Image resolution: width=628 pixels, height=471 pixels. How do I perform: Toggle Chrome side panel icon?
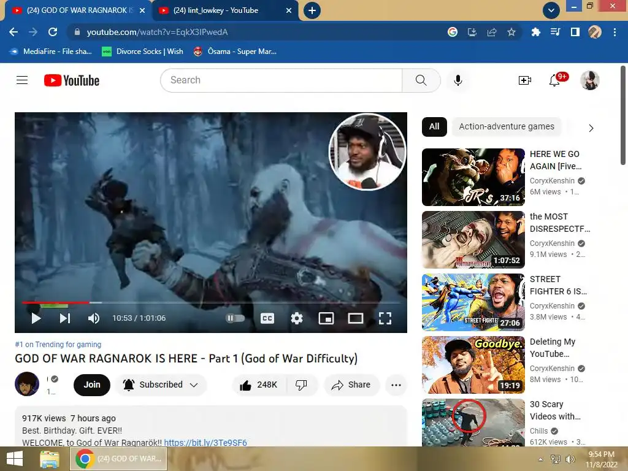tap(575, 32)
